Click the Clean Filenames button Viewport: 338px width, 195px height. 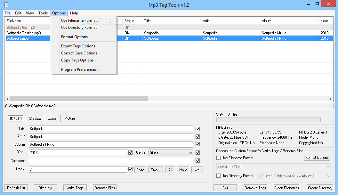pos(287,188)
